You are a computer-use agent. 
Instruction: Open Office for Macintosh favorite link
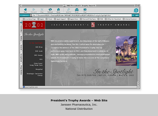point(113,19)
